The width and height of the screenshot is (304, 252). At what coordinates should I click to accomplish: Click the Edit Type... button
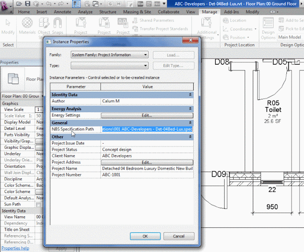[x=173, y=66]
